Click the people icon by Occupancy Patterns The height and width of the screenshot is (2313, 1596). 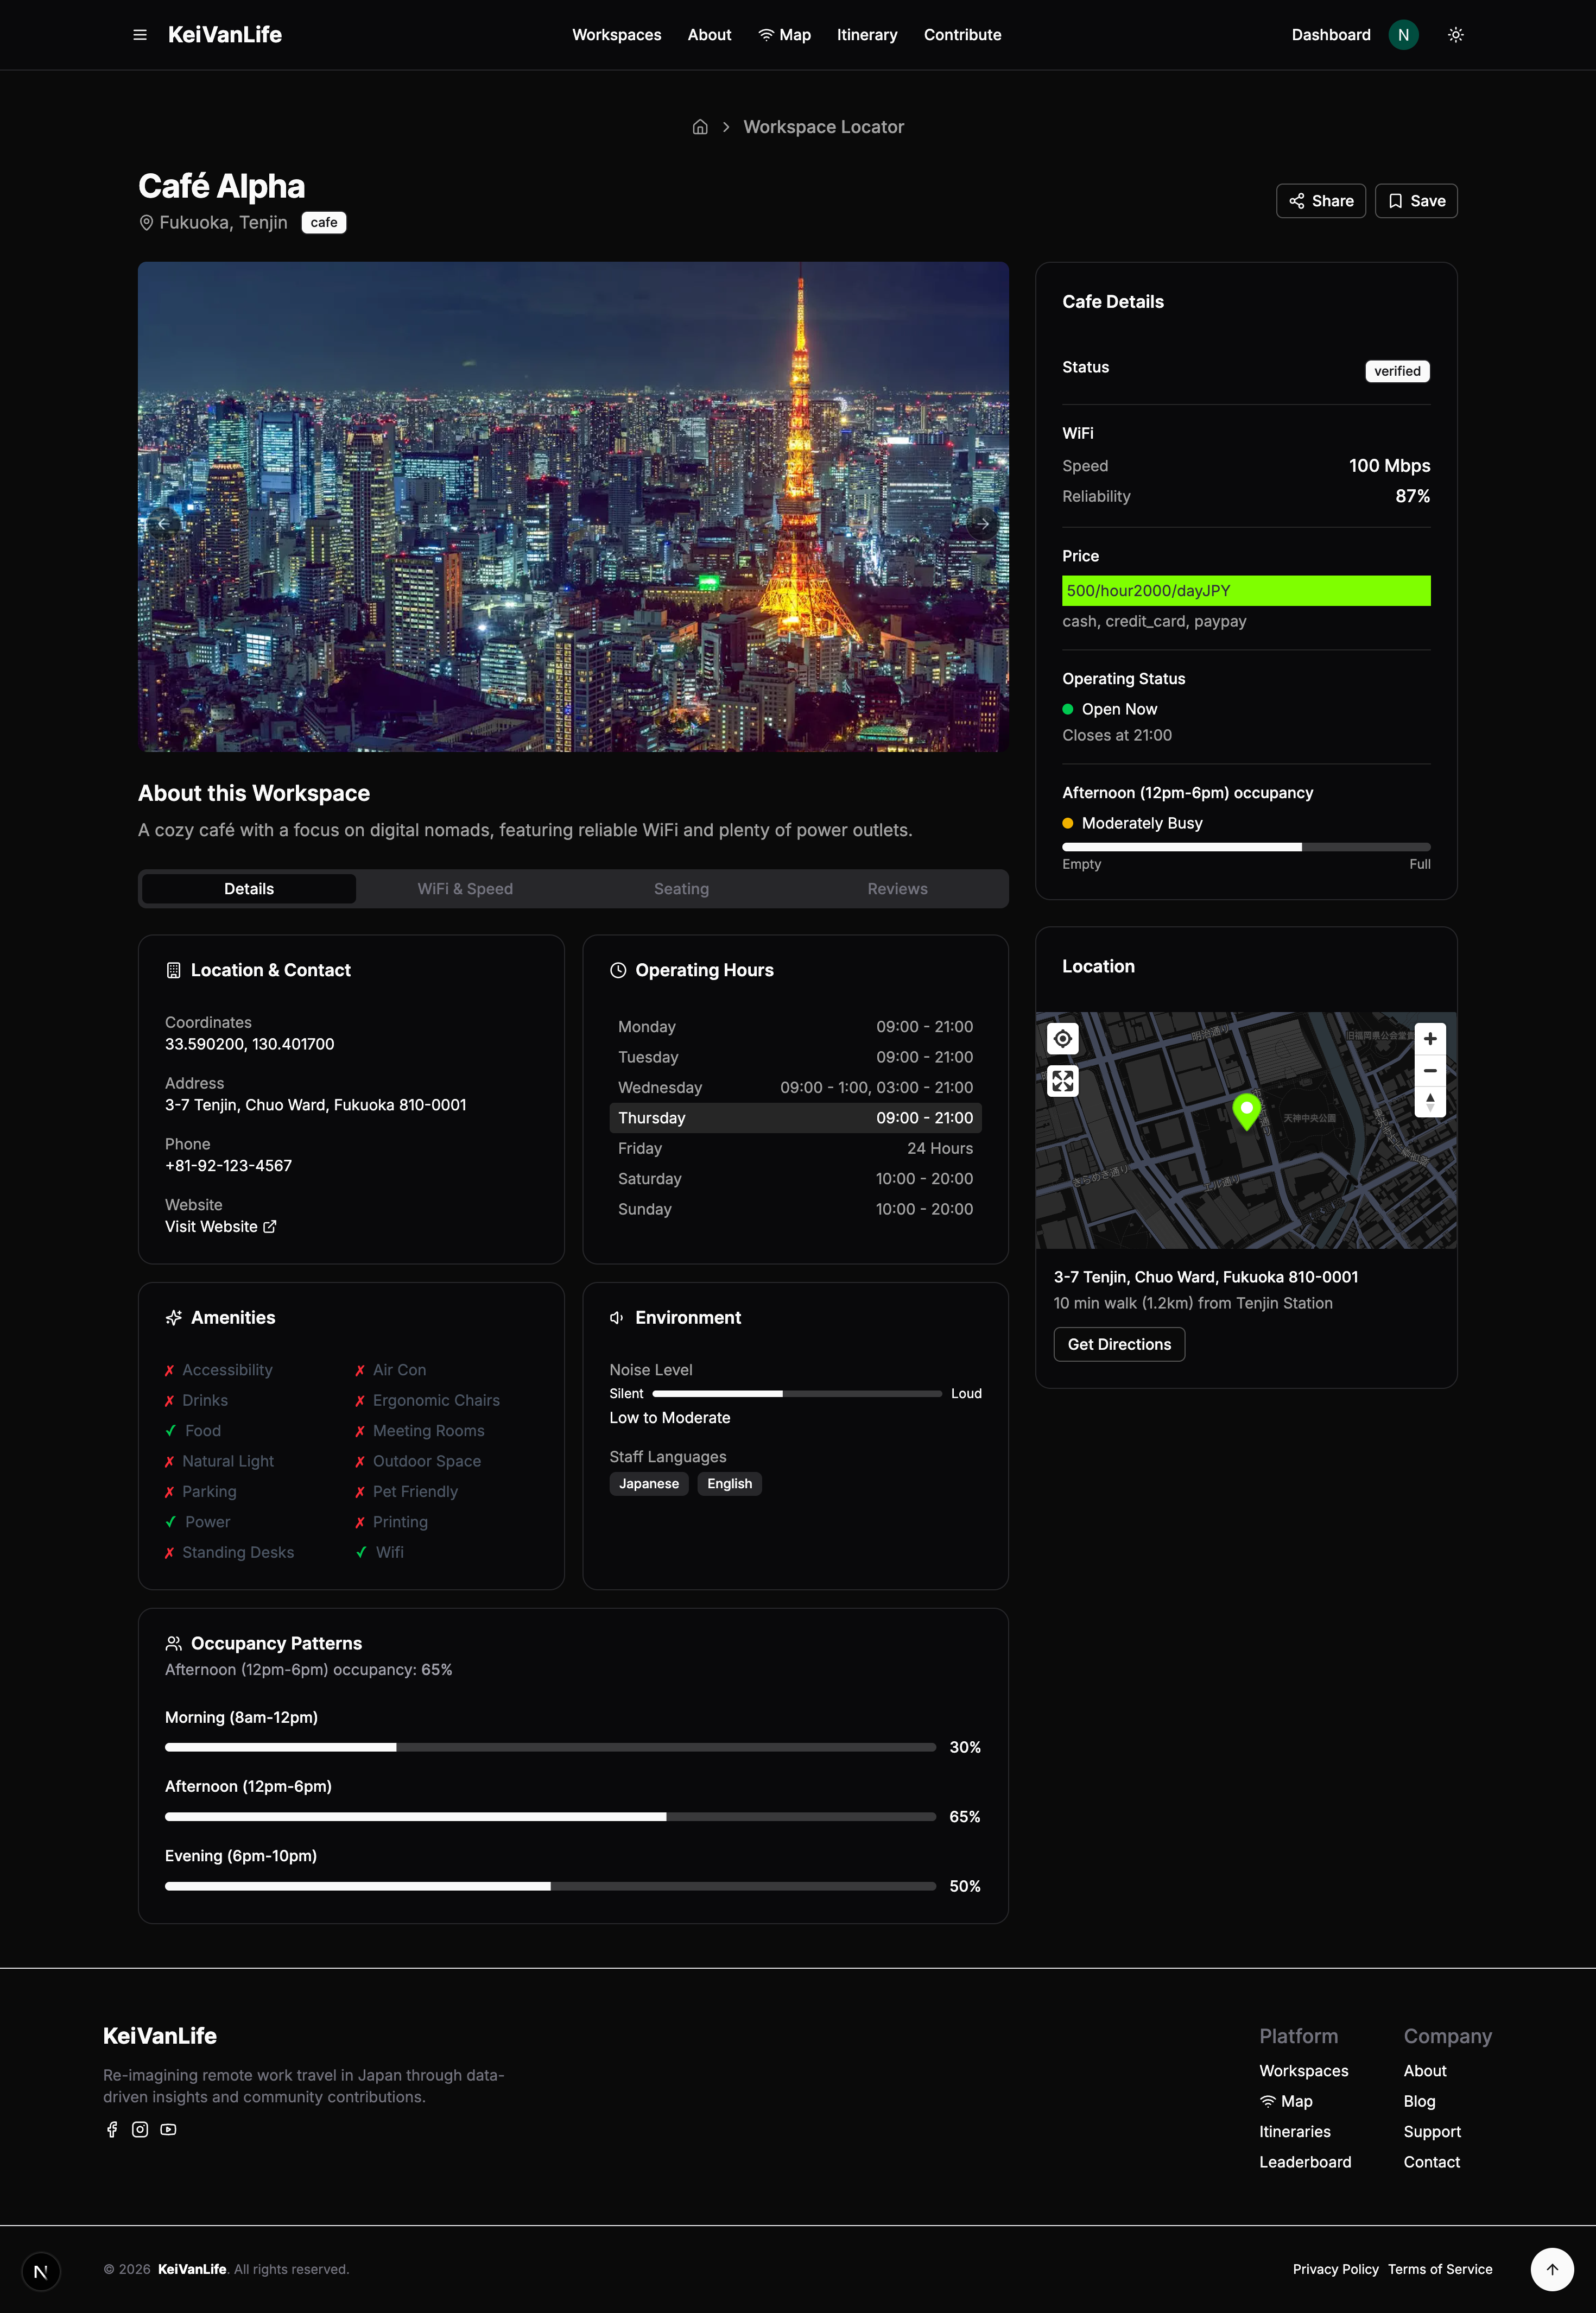click(x=173, y=1643)
